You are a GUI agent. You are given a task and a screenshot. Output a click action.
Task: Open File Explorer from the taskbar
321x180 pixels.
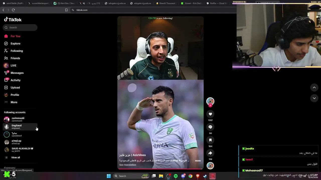click(x=161, y=176)
